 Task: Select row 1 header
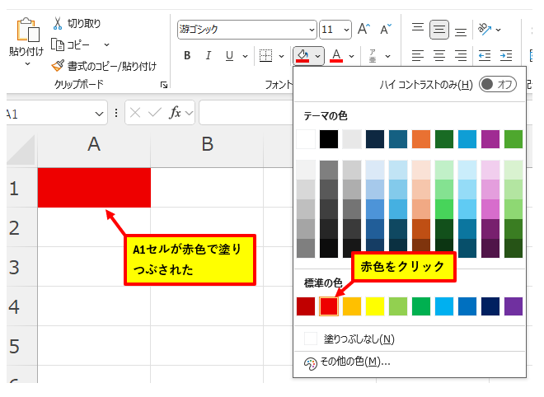pyautogui.click(x=21, y=188)
